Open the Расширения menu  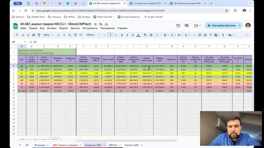(x=108, y=28)
